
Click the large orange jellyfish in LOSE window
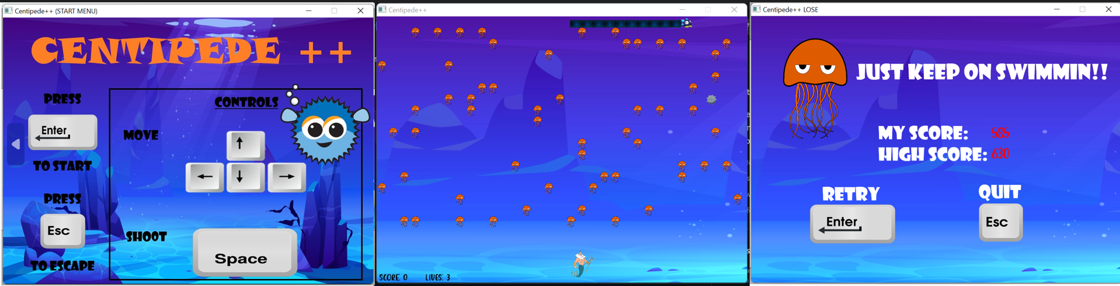tap(815, 88)
